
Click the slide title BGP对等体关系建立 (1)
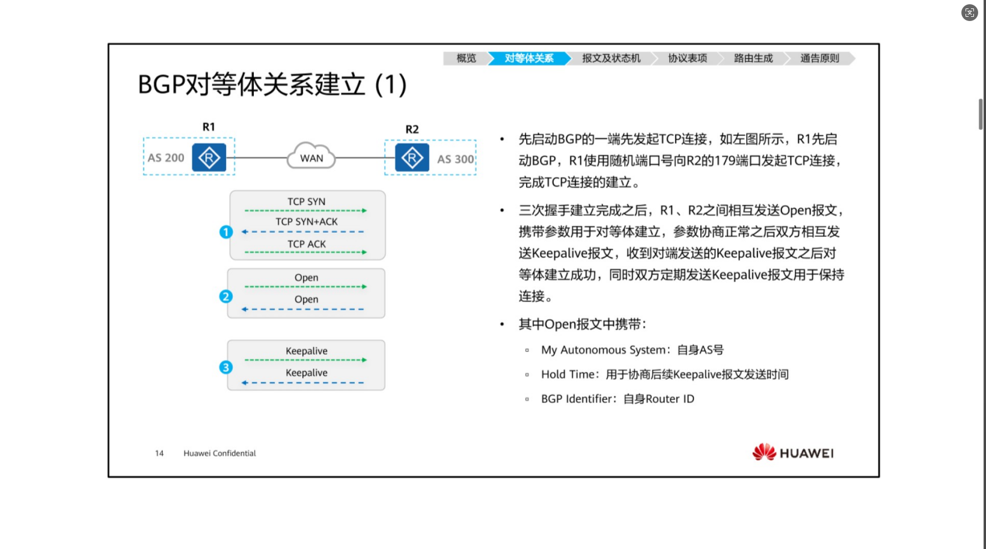272,84
